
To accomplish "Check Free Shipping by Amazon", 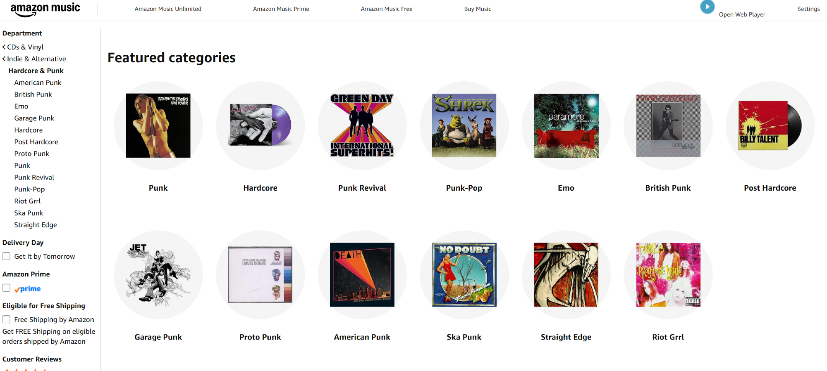I will tap(7, 319).
